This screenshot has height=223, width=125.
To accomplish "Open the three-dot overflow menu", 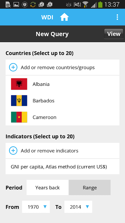I will click(117, 17).
